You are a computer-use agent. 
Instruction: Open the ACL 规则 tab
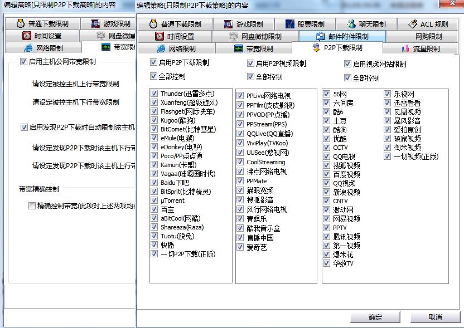427,24
